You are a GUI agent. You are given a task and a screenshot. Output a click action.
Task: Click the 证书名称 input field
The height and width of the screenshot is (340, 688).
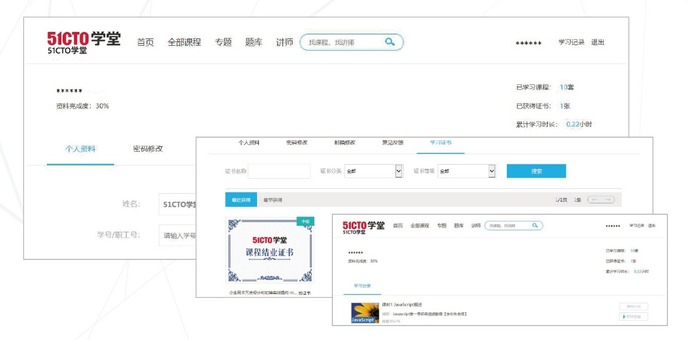[x=279, y=171]
